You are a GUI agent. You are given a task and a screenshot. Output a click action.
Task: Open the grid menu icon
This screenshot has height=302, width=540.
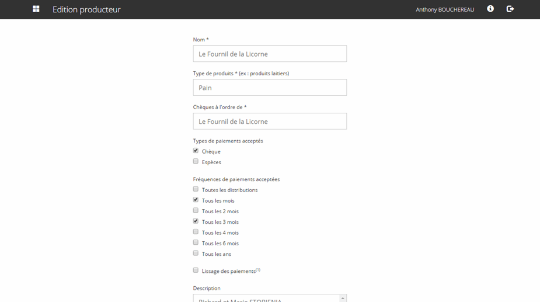click(36, 9)
